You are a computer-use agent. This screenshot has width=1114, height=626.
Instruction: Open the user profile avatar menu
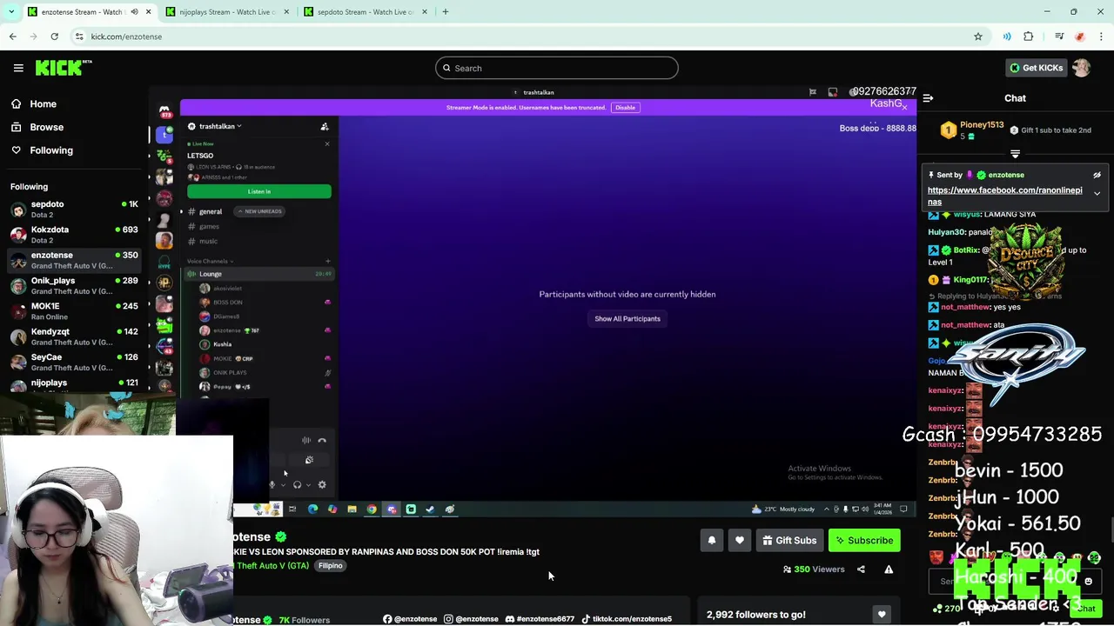(x=1082, y=68)
